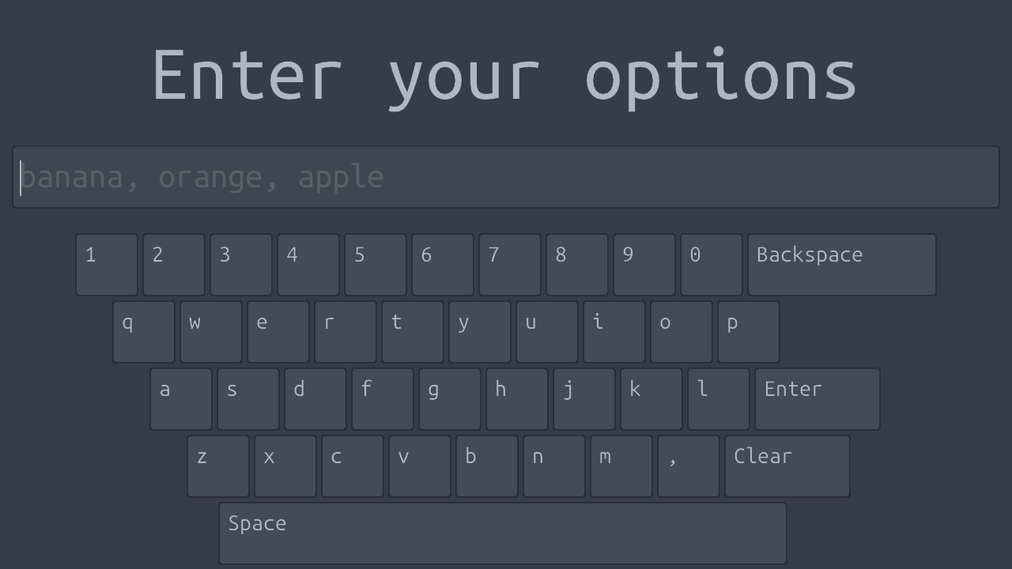Tap the number 1 key
Viewport: 1012px width, 569px height.
pyautogui.click(x=107, y=265)
